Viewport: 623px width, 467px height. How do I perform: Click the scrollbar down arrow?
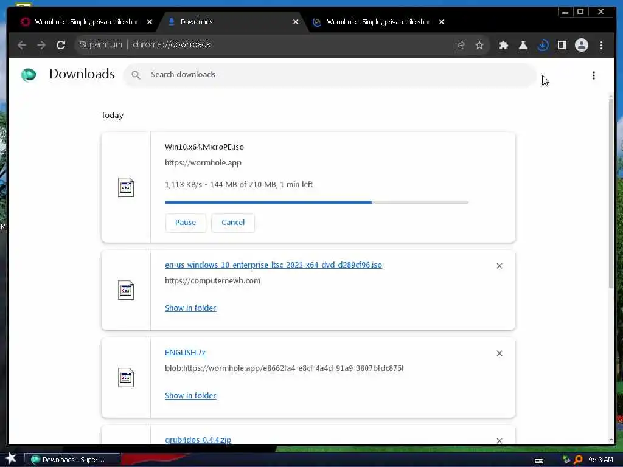click(611, 440)
